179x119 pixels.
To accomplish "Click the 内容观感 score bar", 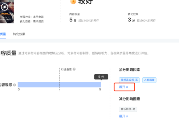I will pyautogui.click(x=59, y=84).
